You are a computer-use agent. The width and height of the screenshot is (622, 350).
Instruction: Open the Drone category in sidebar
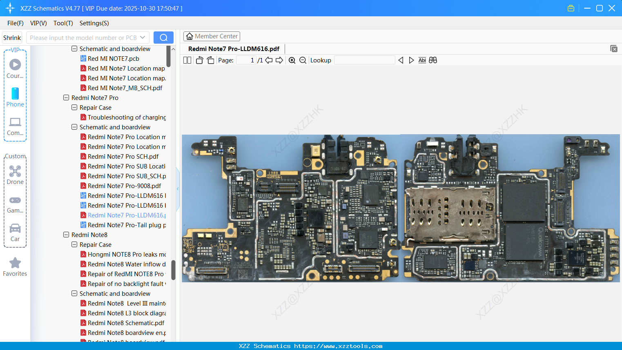(15, 175)
